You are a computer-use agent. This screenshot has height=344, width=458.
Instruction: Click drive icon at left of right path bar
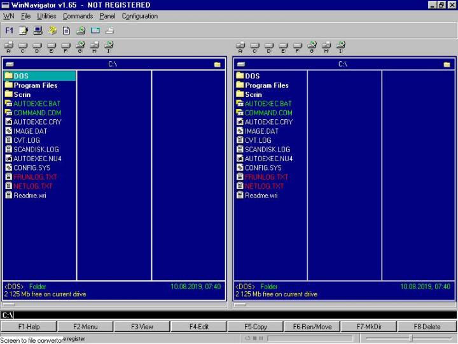241,64
